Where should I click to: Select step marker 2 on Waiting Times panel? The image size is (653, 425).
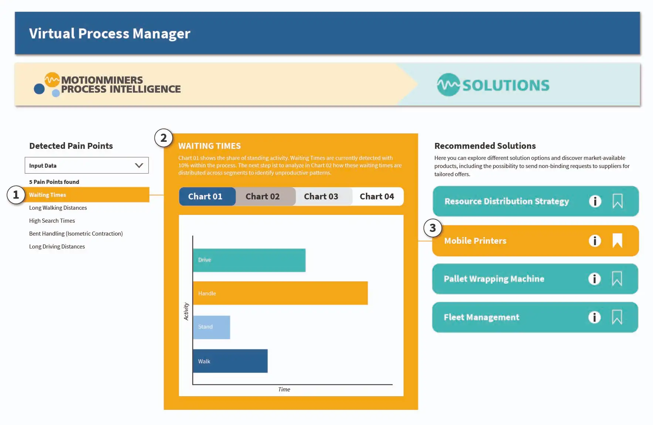[x=164, y=138]
